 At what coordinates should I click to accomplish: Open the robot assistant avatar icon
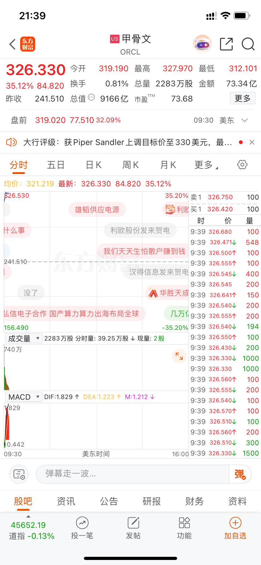pyautogui.click(x=202, y=44)
